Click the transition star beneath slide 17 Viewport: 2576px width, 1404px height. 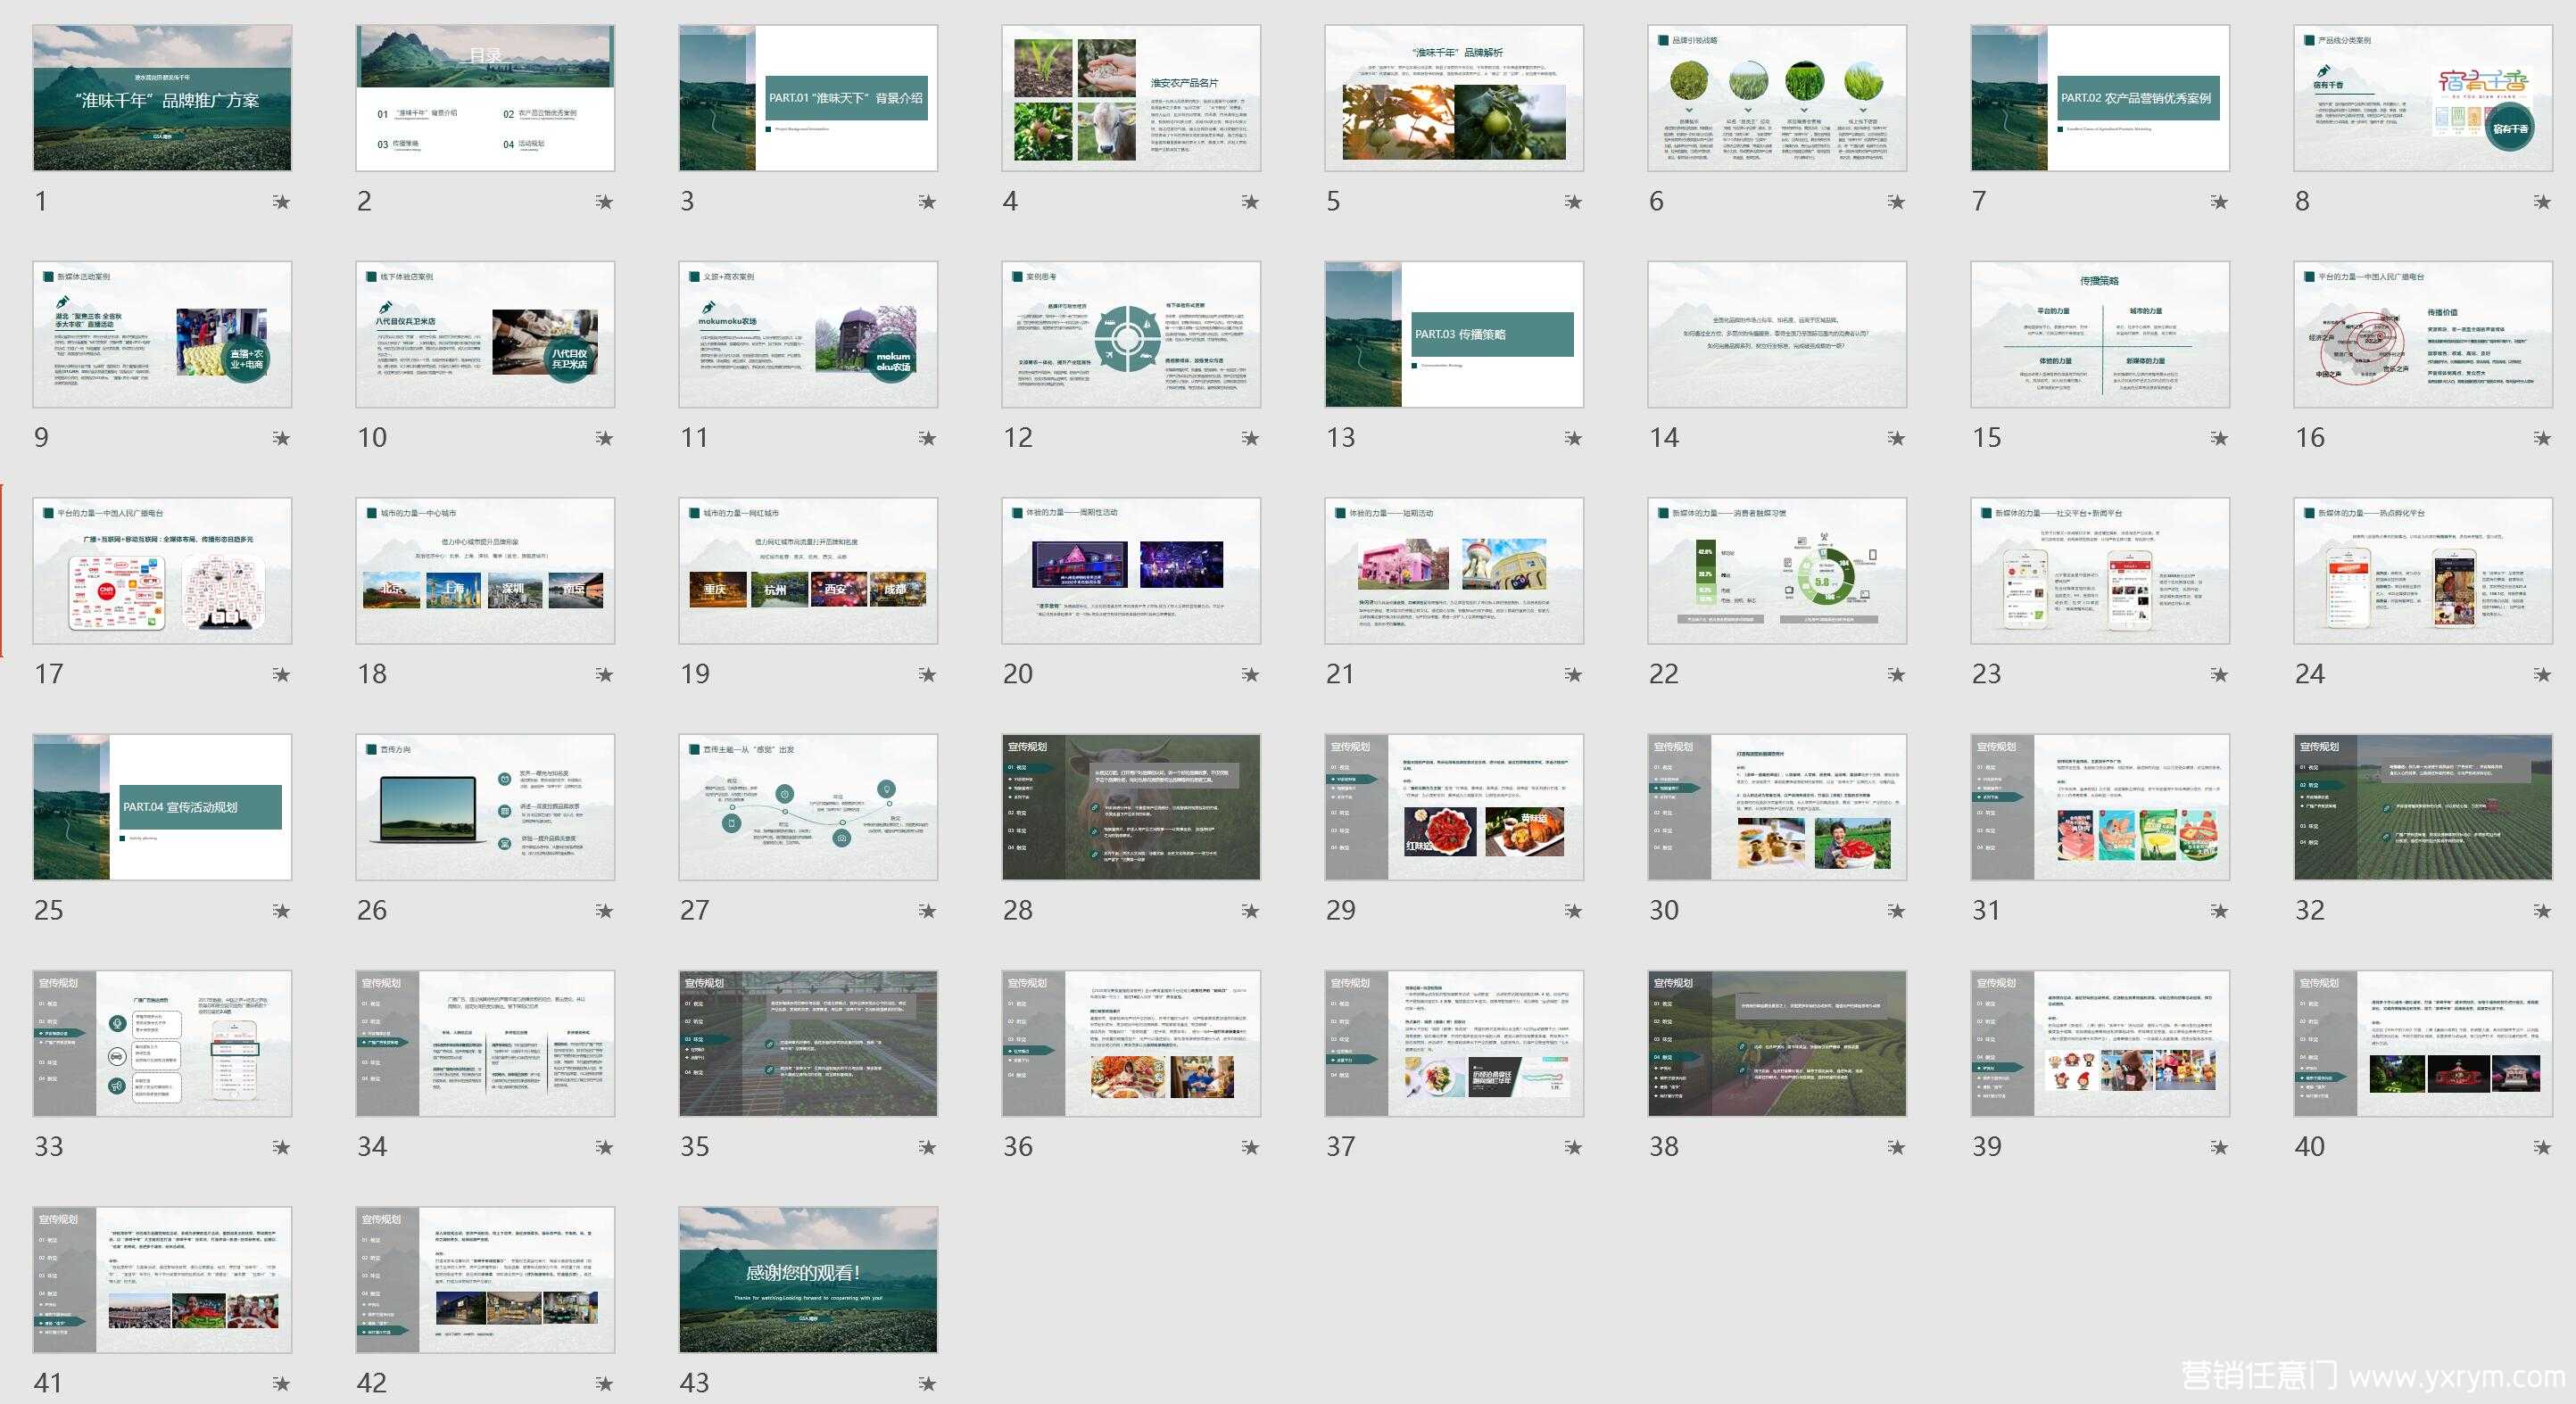click(282, 675)
